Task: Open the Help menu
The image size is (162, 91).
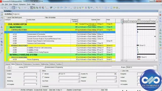Action: tap(33, 4)
